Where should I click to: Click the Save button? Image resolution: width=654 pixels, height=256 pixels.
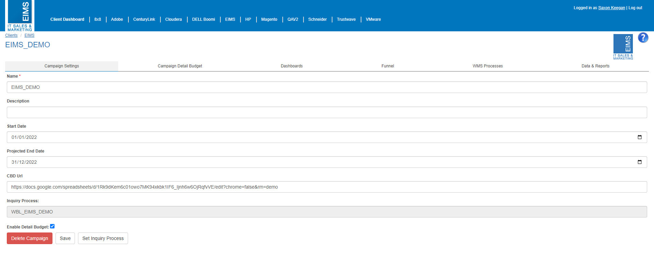pos(65,238)
